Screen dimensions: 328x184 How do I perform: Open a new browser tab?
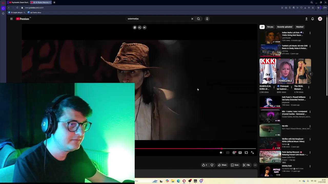point(54,2)
